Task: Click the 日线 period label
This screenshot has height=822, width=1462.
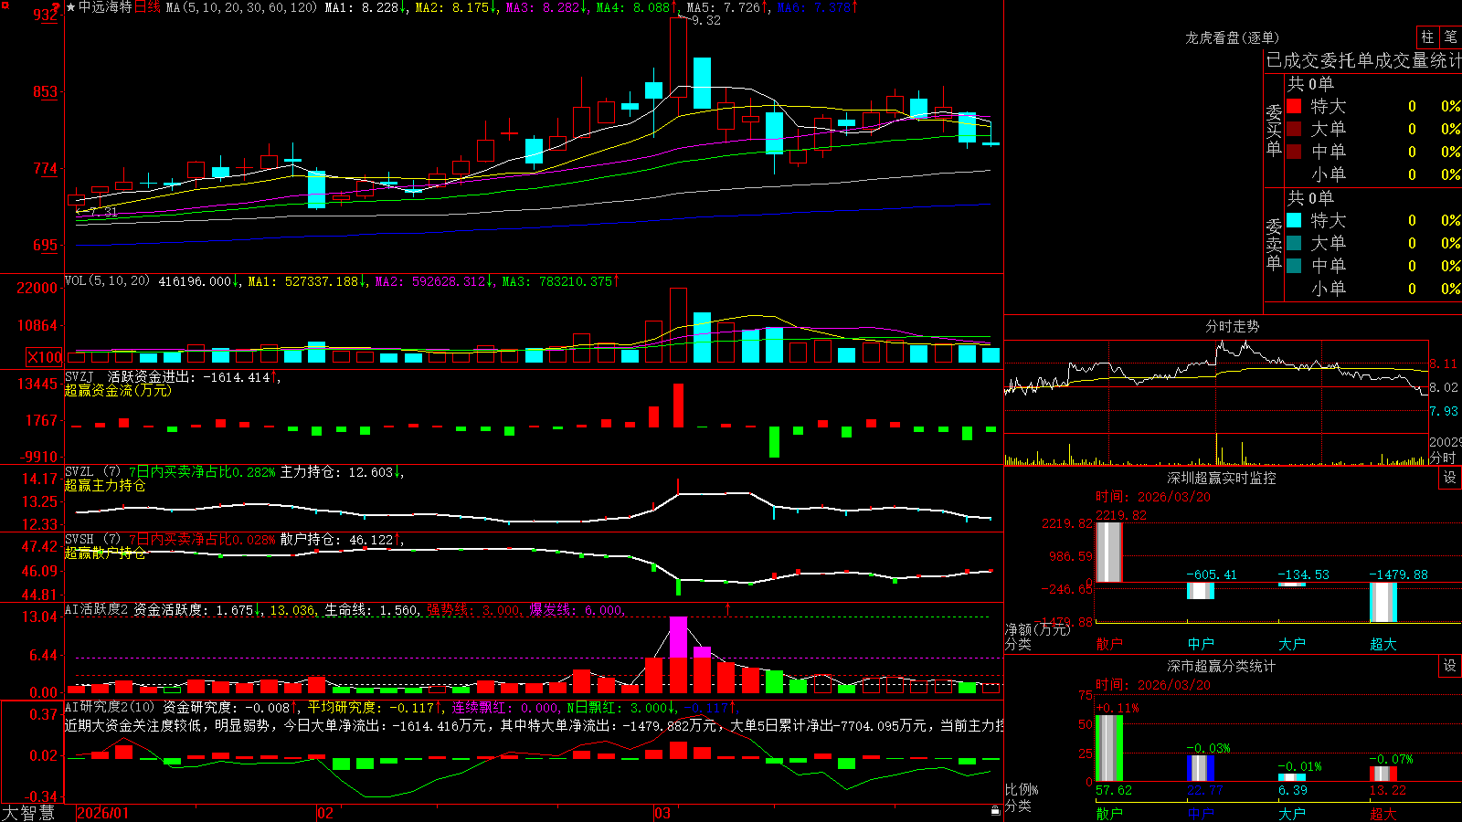Action: 147,7
